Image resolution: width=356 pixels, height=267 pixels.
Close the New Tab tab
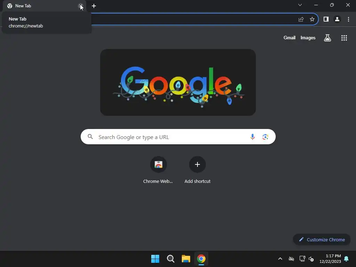pos(81,6)
